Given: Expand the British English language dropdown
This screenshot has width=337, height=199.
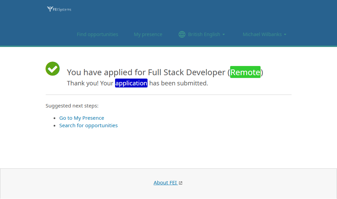Looking at the screenshot, I should coord(204,34).
